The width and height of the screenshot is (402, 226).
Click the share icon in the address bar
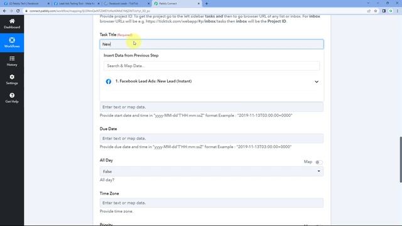369,11
